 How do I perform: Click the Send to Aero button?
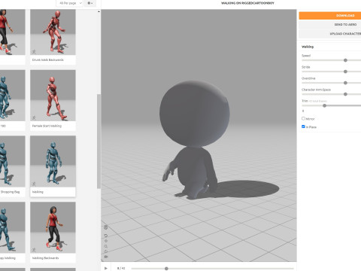pyautogui.click(x=330, y=24)
